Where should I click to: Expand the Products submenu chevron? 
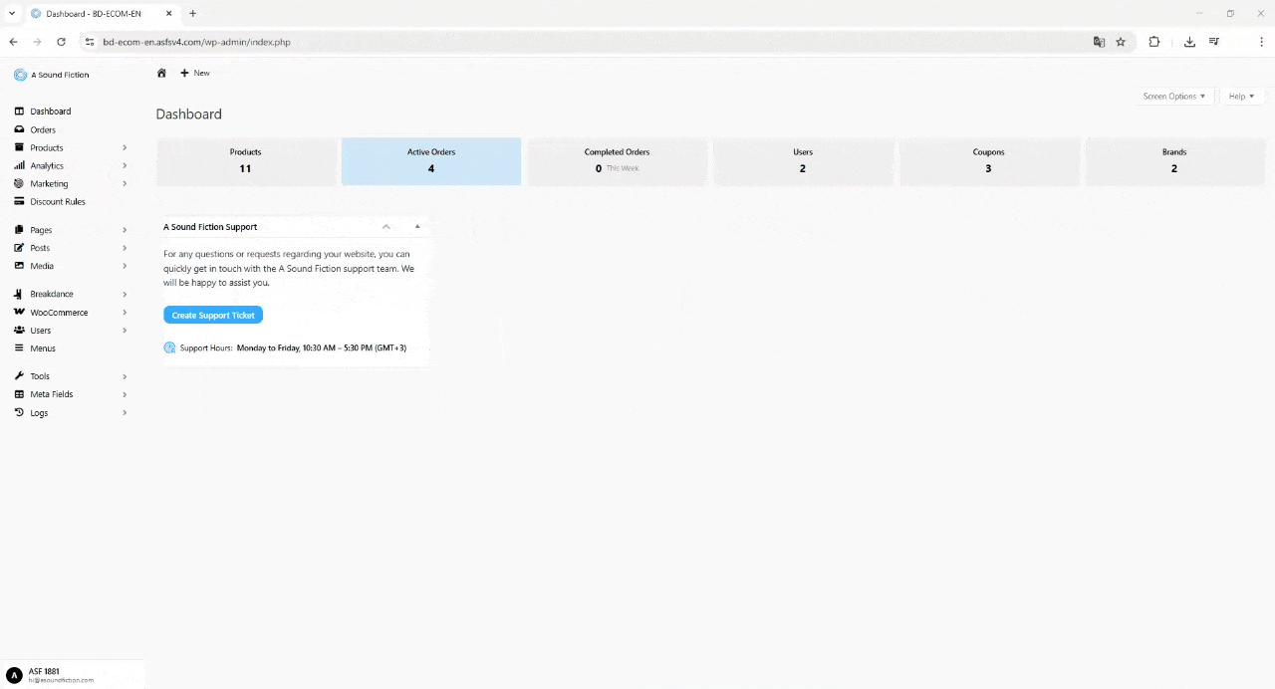click(x=125, y=147)
